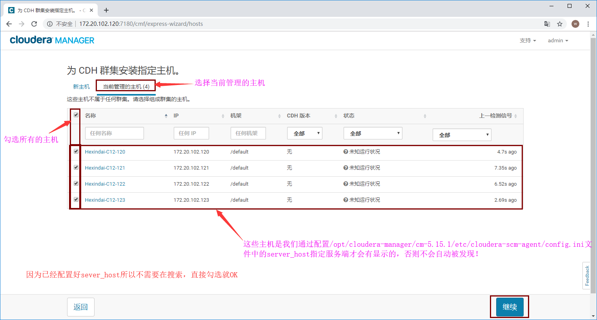The height and width of the screenshot is (320, 597).
Task: Sort by IP column arrows
Action: 223,116
